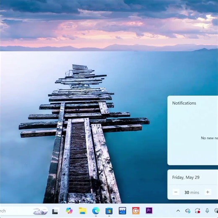Click the cloud sync tray icon
The image size is (218, 218).
[188, 211]
